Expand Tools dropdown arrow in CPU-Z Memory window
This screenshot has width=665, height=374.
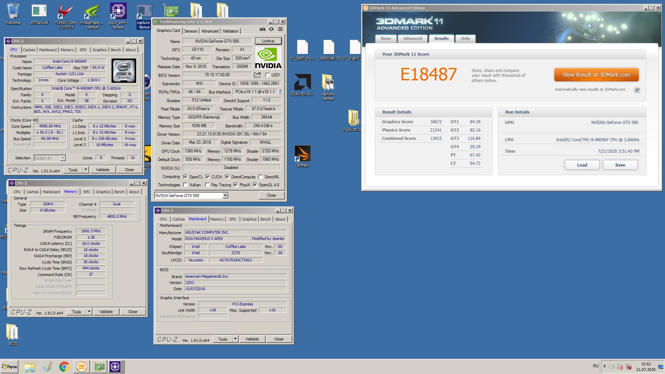[89, 312]
